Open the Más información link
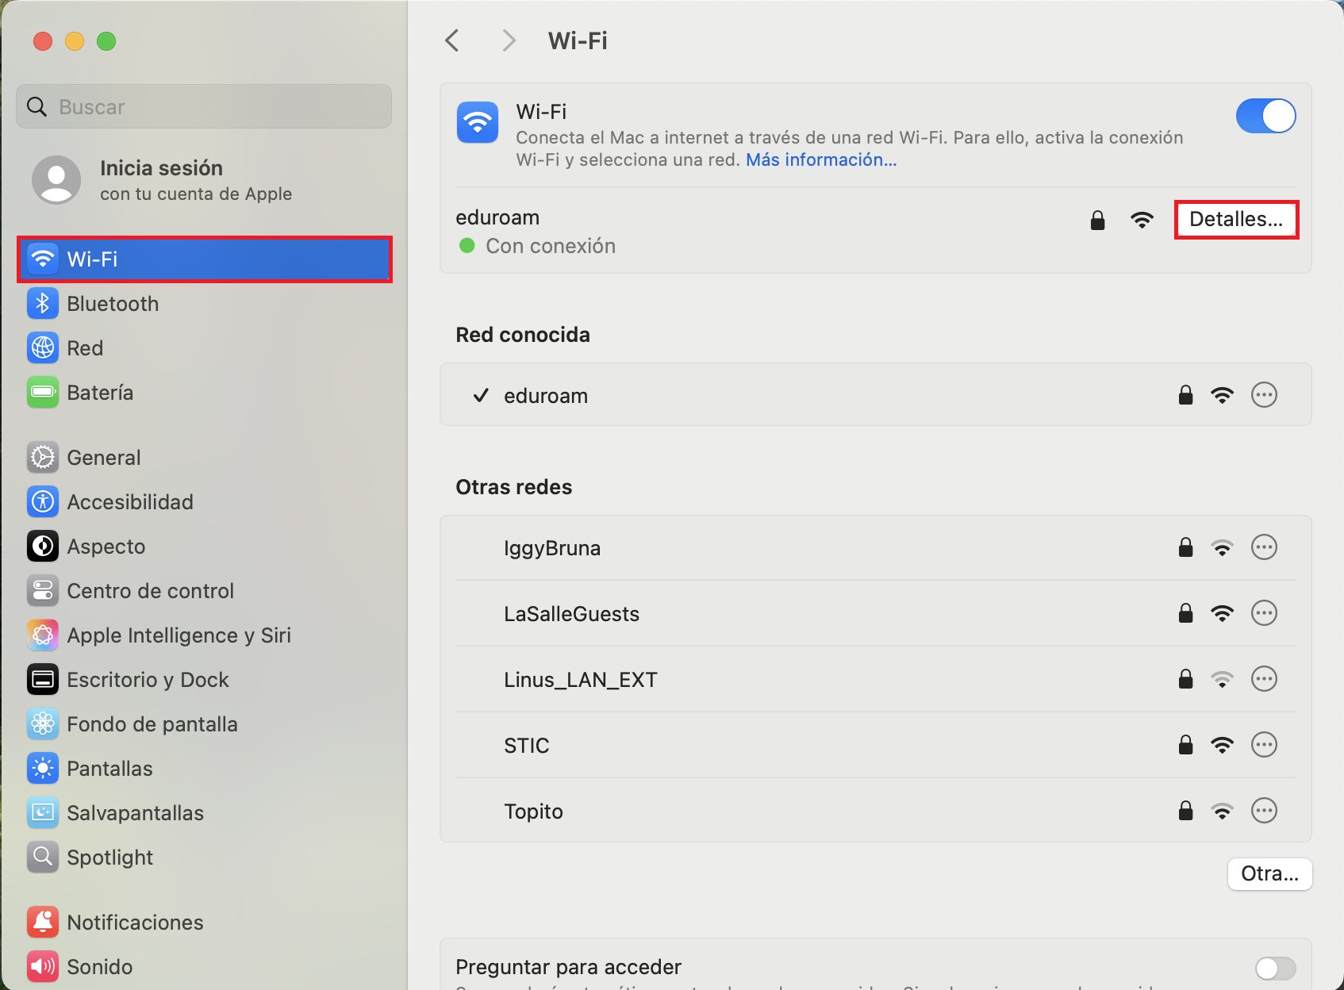This screenshot has height=990, width=1344. [821, 160]
